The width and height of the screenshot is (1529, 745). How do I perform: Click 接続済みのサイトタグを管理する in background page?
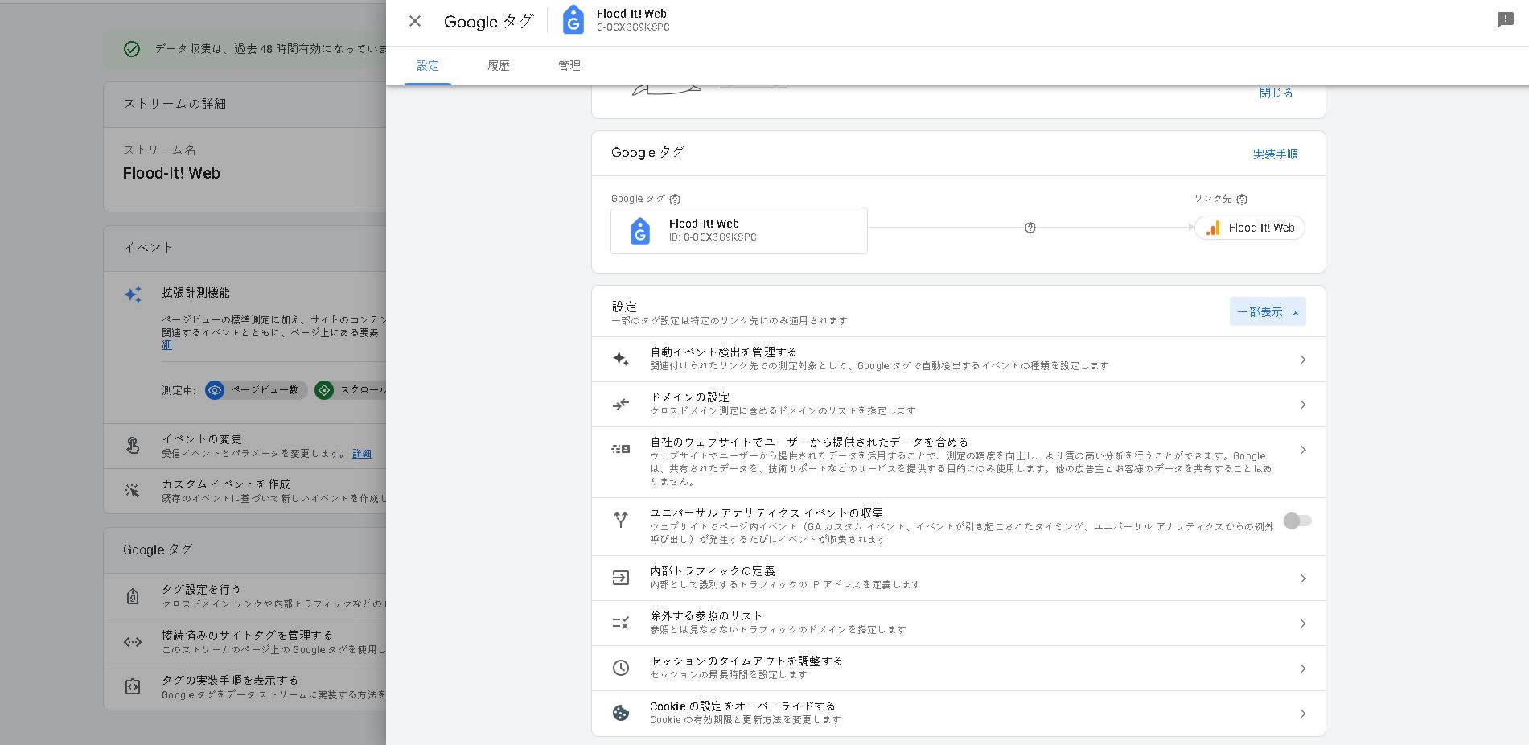click(247, 635)
